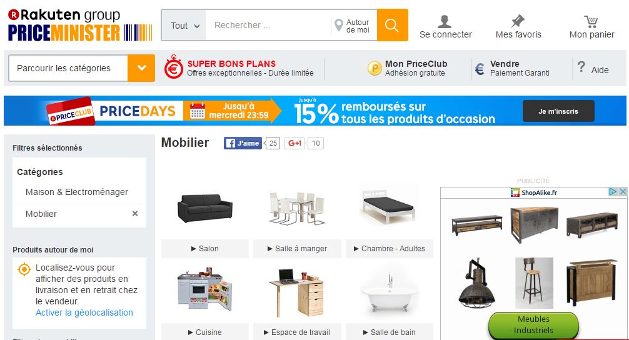Click in the Rechercher search field
Image resolution: width=629 pixels, height=340 pixels.
(268, 26)
